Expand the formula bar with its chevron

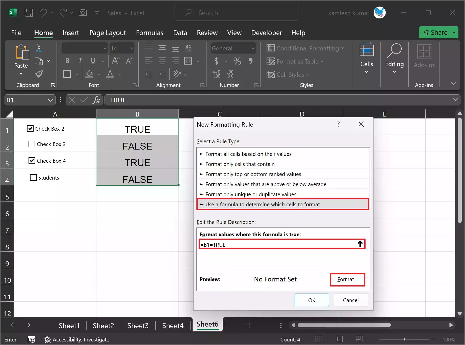tap(456, 100)
